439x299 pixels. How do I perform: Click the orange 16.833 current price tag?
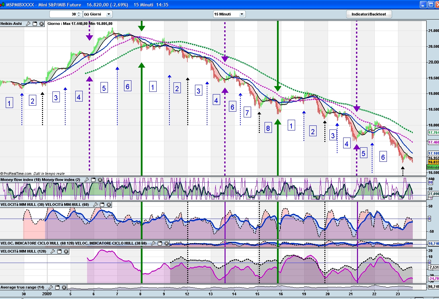pyautogui.click(x=433, y=162)
